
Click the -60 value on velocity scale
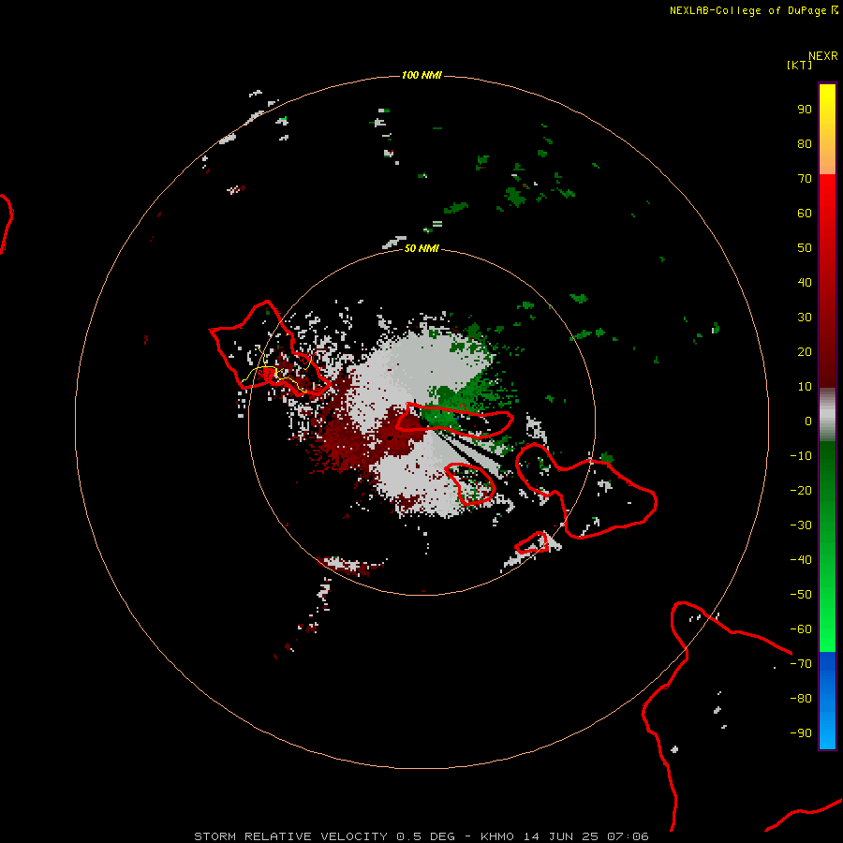pyautogui.click(x=801, y=629)
